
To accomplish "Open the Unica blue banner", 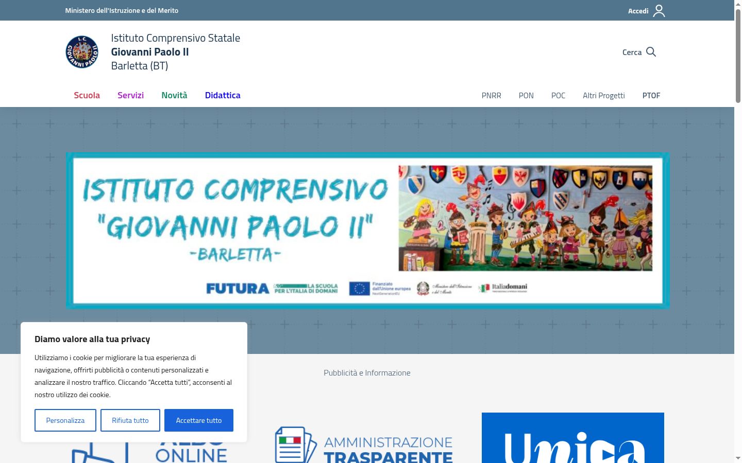I will [573, 438].
